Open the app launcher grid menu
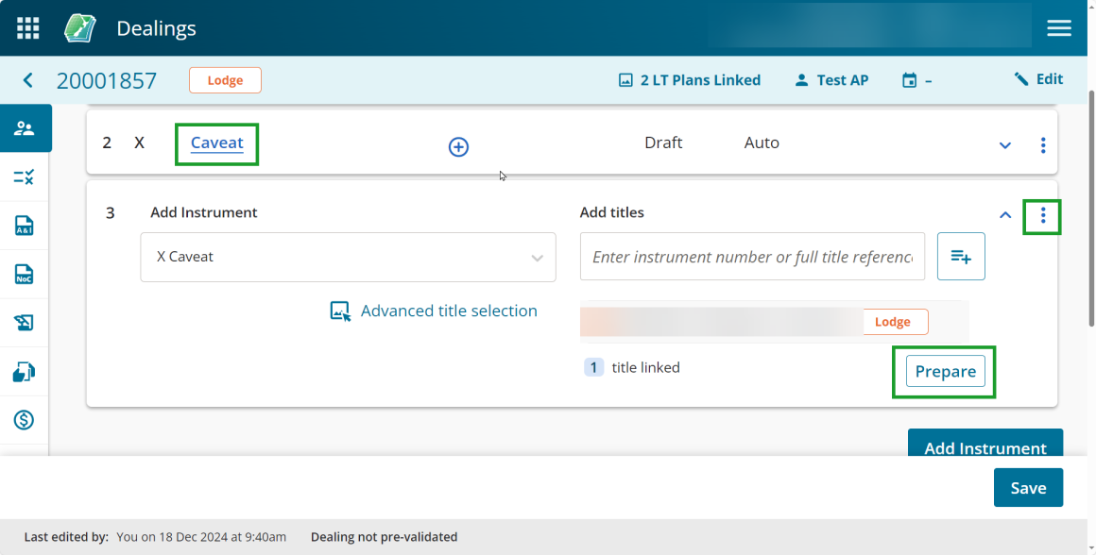The height and width of the screenshot is (555, 1096). (28, 28)
